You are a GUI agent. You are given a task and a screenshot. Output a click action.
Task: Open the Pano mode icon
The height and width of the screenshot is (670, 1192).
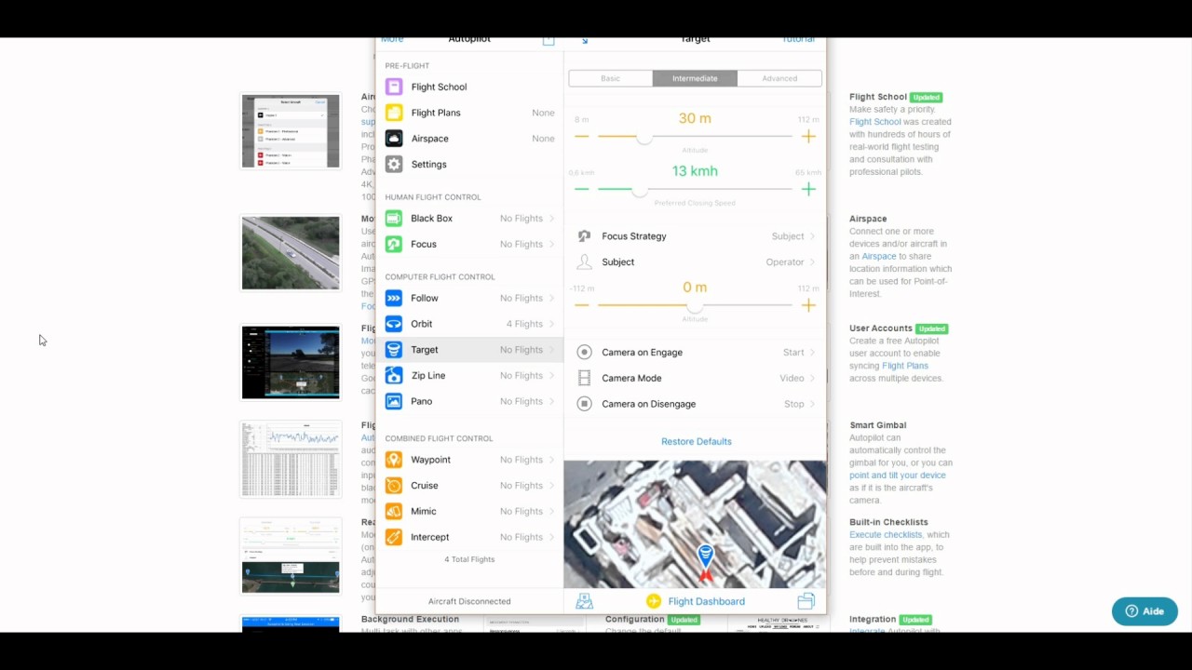point(394,402)
